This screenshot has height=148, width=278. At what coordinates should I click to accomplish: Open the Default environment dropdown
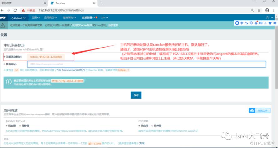[18, 18]
